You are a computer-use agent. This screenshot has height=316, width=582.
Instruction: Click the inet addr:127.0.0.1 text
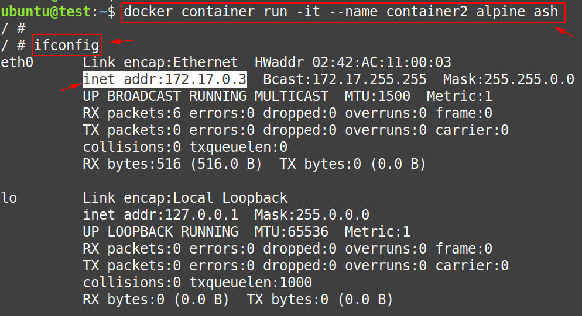[x=160, y=215]
